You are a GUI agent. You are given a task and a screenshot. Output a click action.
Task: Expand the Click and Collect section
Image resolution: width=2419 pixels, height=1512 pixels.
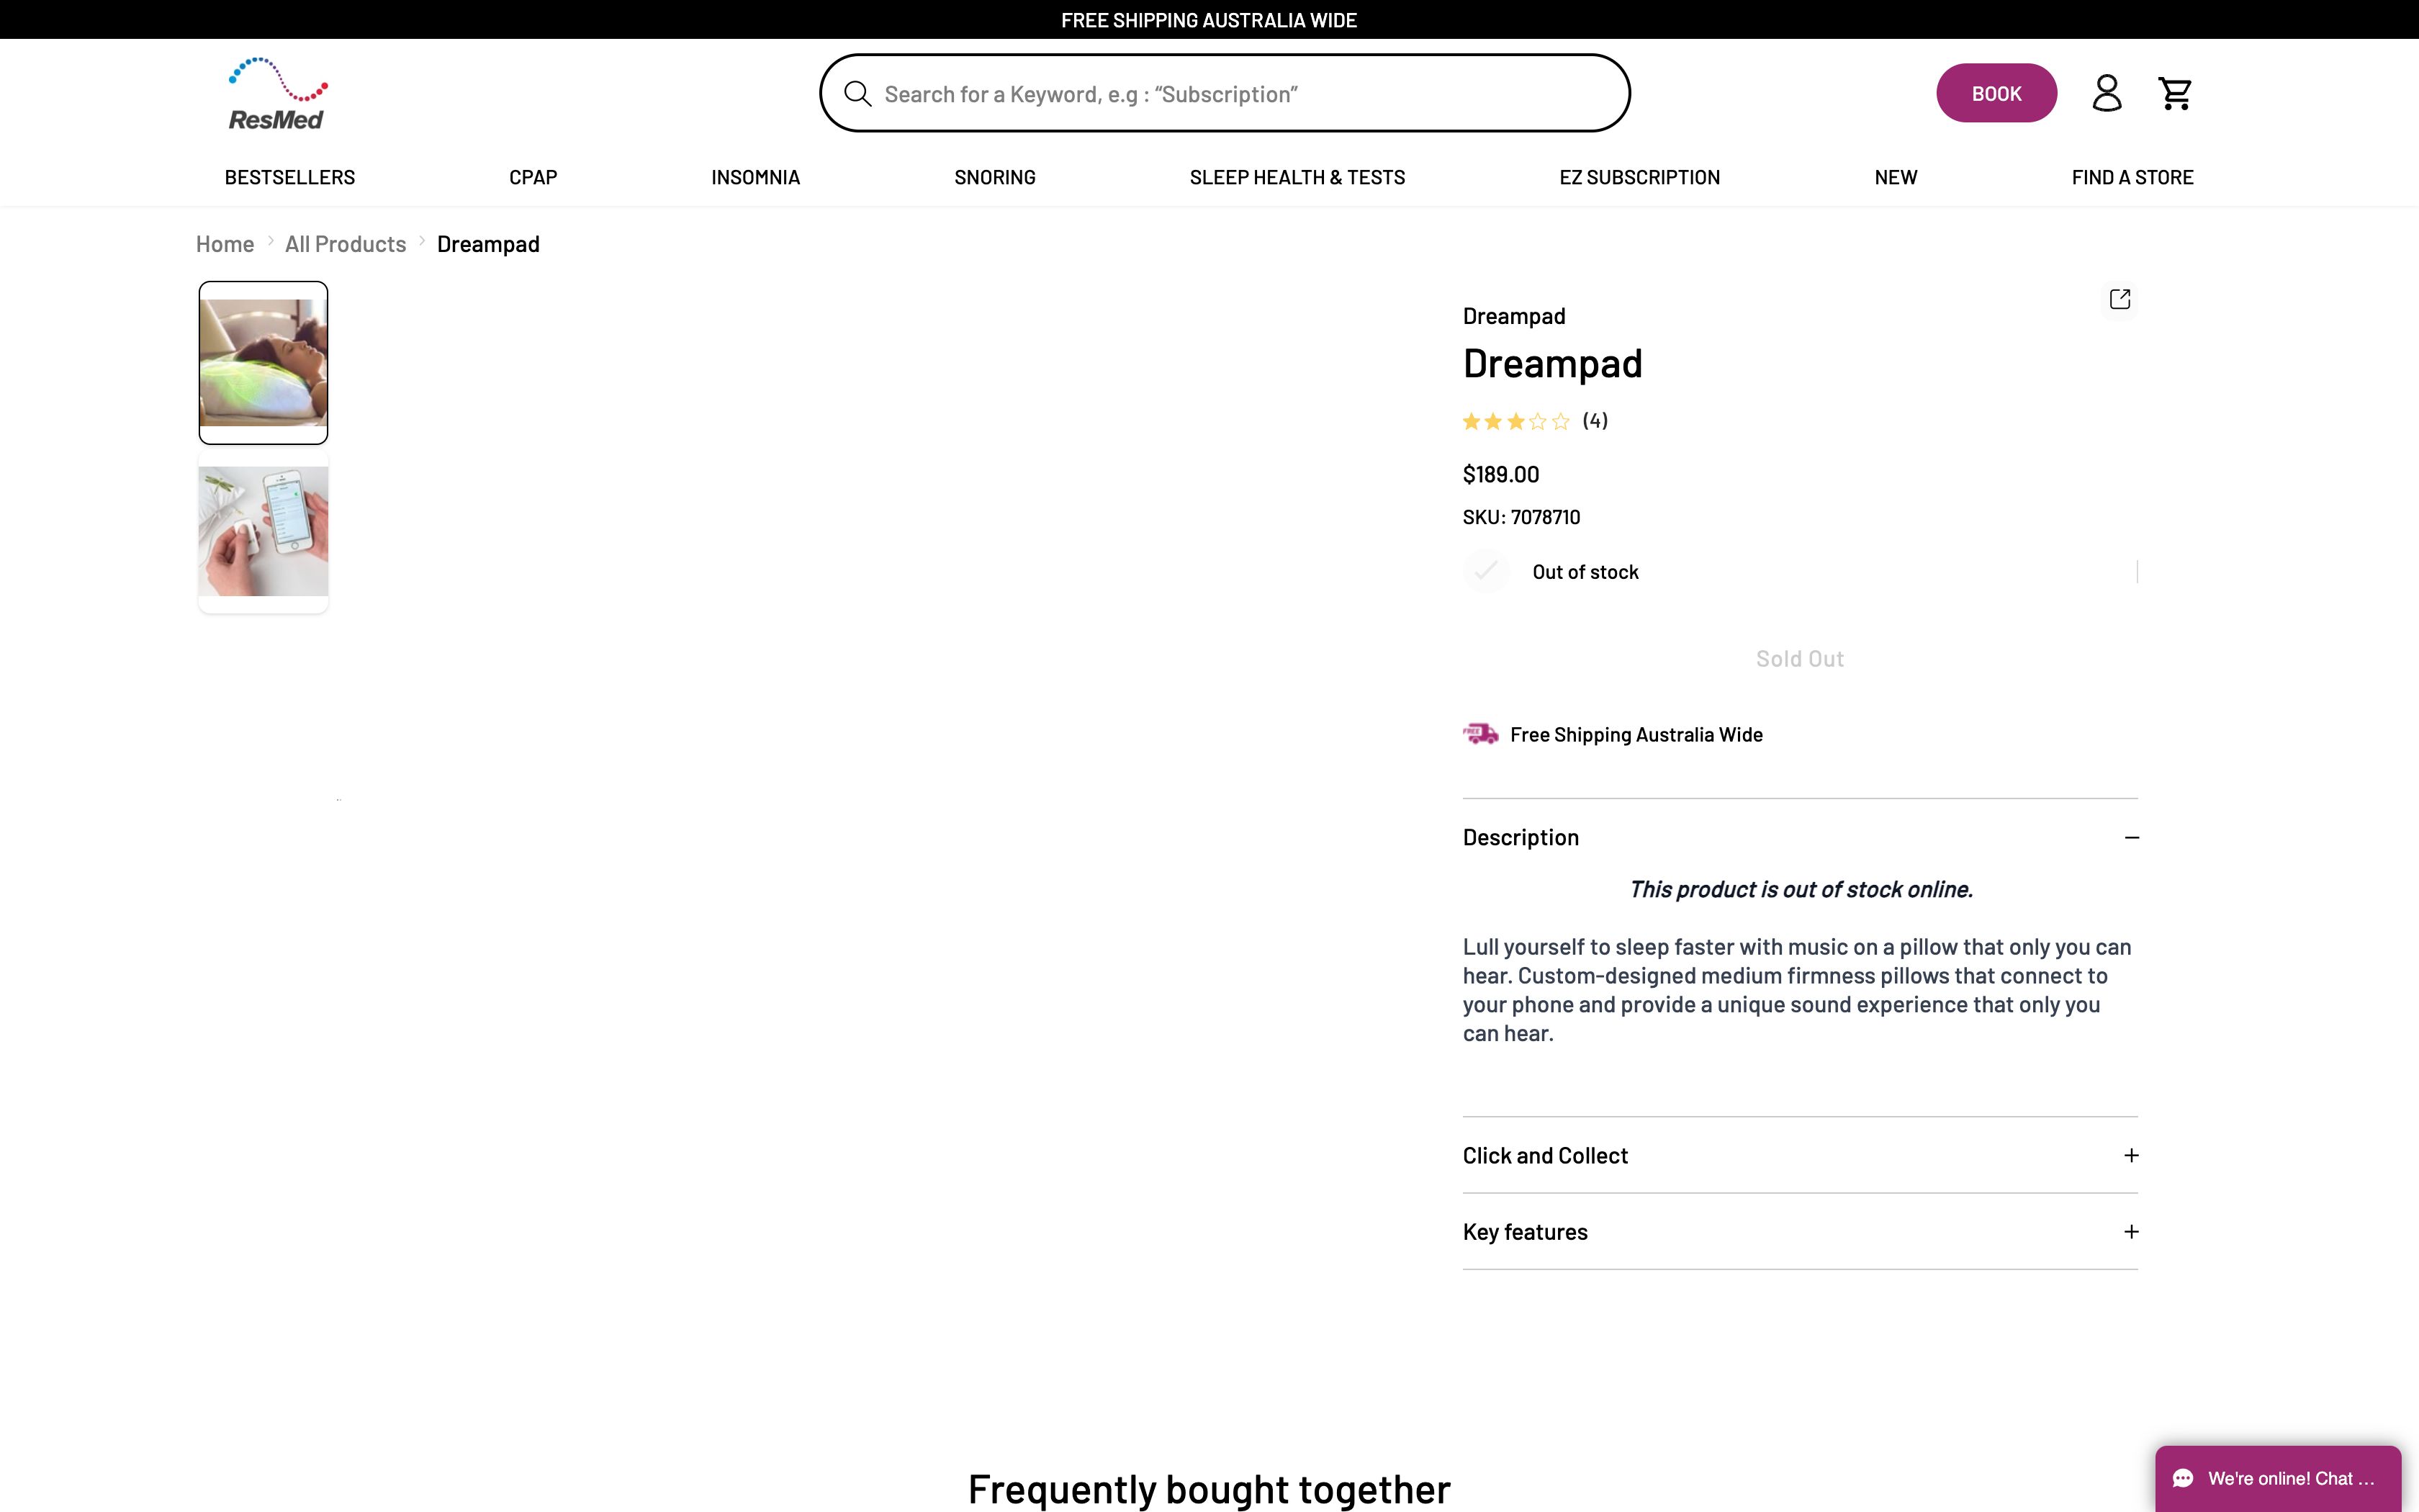tap(2131, 1155)
